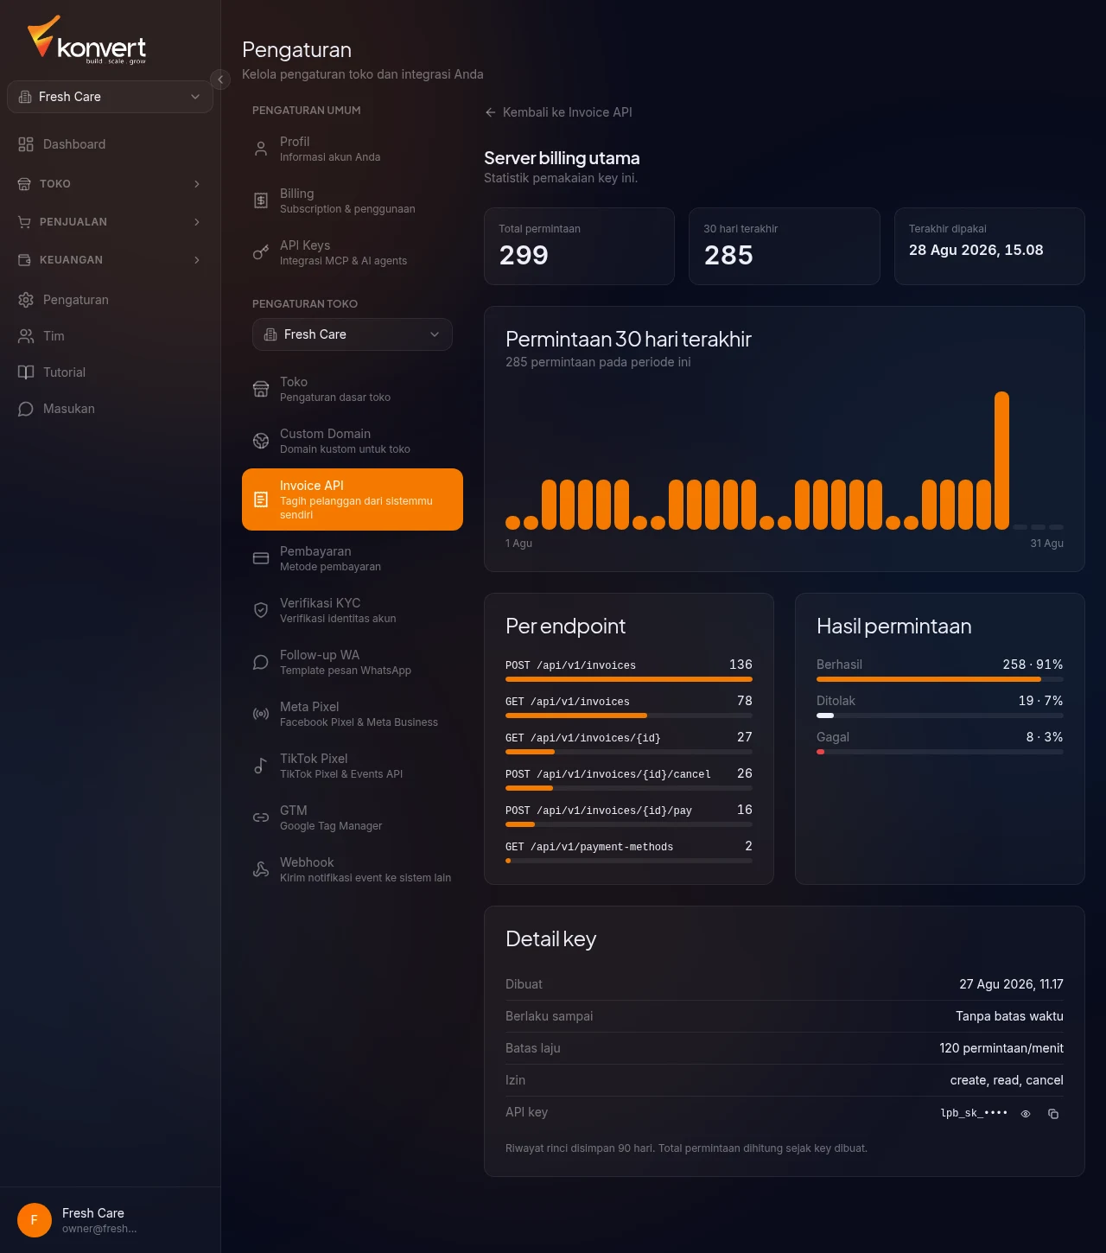Go back via Kembali ke Invoice API
This screenshot has height=1253, width=1106.
pyautogui.click(x=558, y=112)
